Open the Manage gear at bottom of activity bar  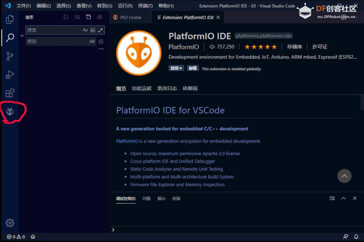click(x=10, y=223)
